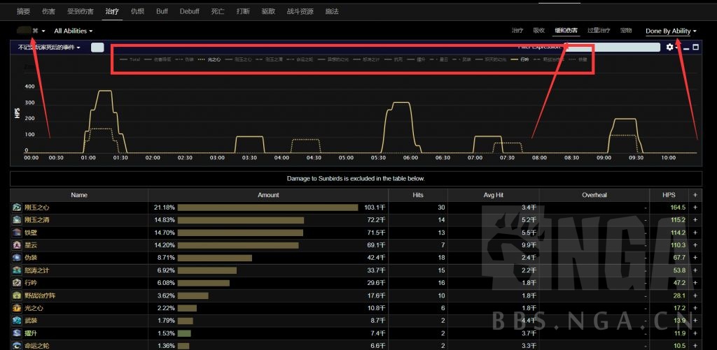Toggle the Total line in chart legend

(130, 60)
